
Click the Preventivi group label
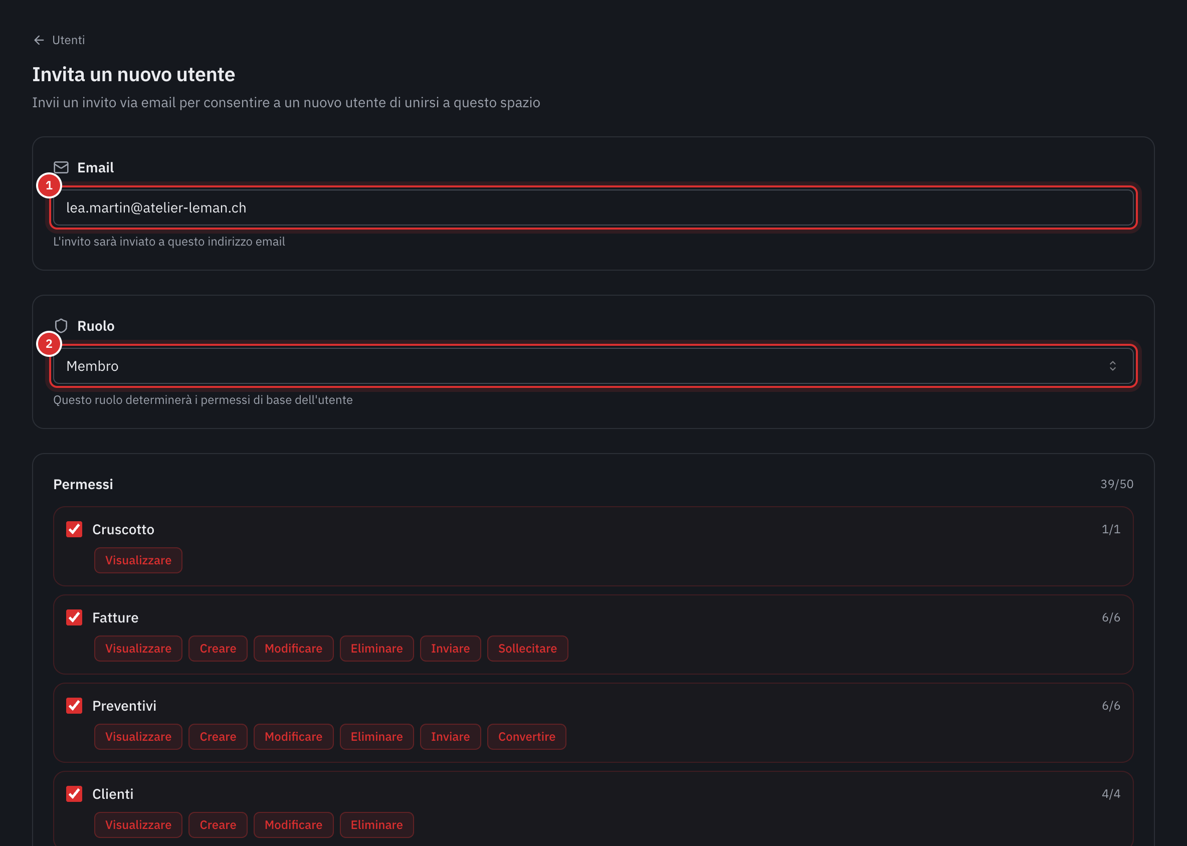[124, 705]
